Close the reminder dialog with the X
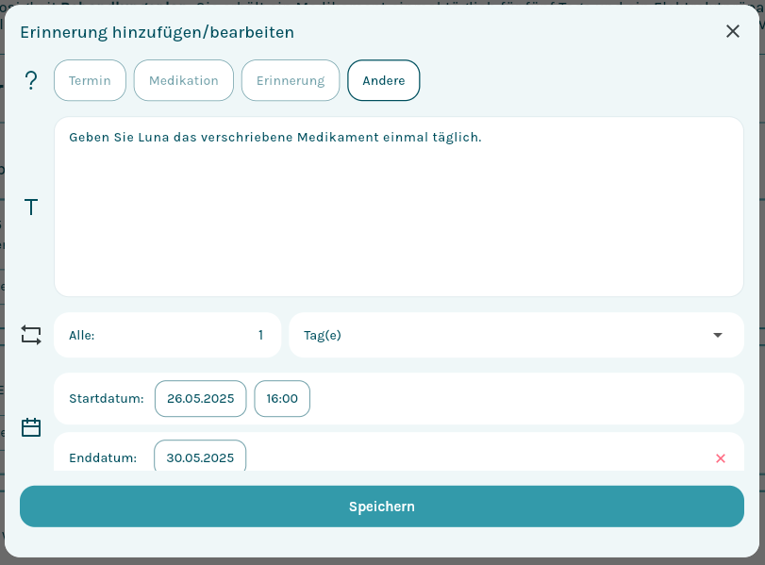Image resolution: width=765 pixels, height=565 pixels. tap(733, 31)
